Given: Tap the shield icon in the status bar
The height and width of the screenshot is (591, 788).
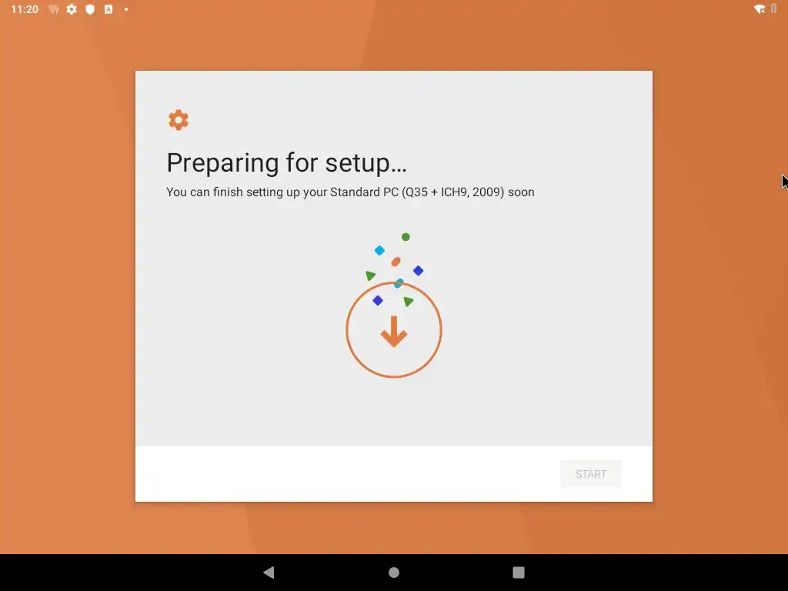Looking at the screenshot, I should [x=90, y=9].
